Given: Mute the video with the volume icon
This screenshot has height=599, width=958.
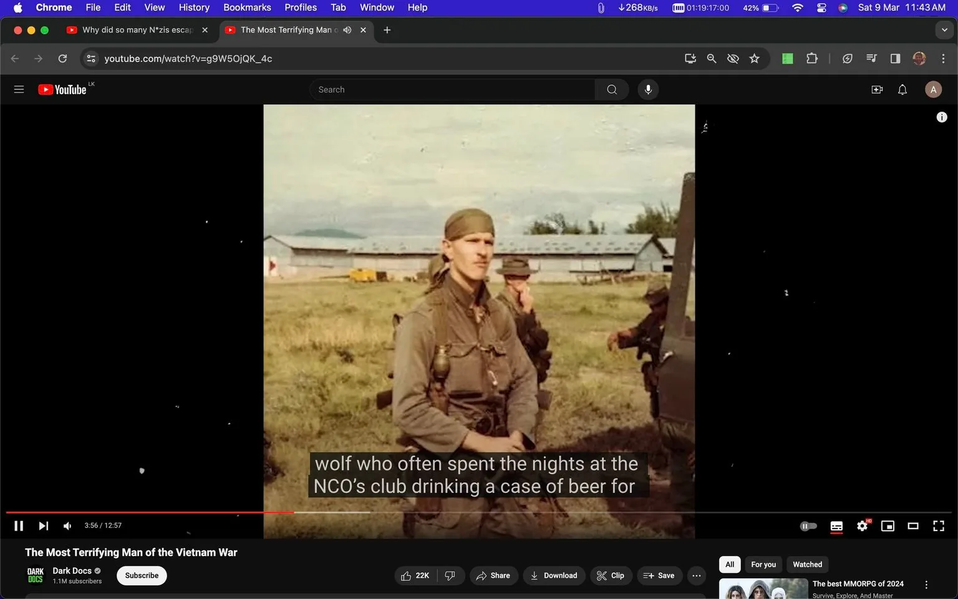Looking at the screenshot, I should tap(67, 525).
